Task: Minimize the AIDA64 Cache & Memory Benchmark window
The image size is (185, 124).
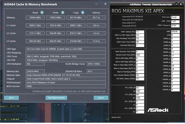Action: click(x=96, y=4)
